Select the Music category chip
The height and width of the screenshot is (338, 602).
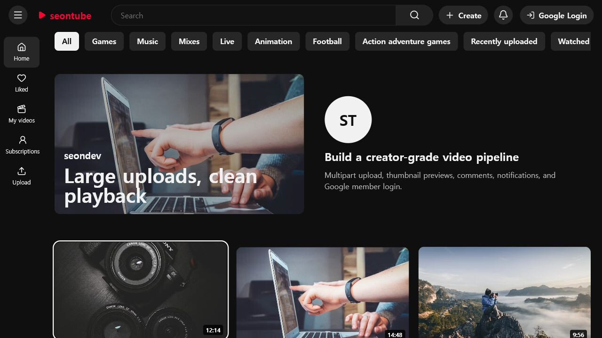(x=147, y=41)
